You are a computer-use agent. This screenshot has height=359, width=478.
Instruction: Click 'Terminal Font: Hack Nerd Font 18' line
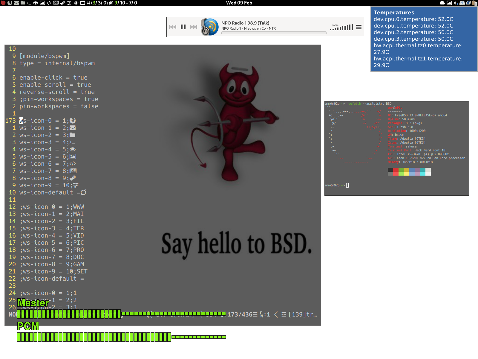tap(416, 150)
